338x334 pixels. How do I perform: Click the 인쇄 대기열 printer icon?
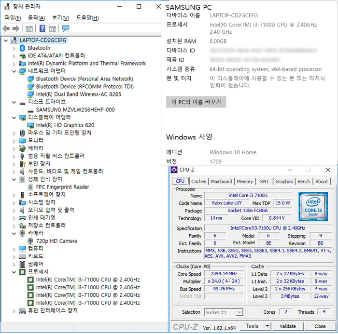[22, 218]
